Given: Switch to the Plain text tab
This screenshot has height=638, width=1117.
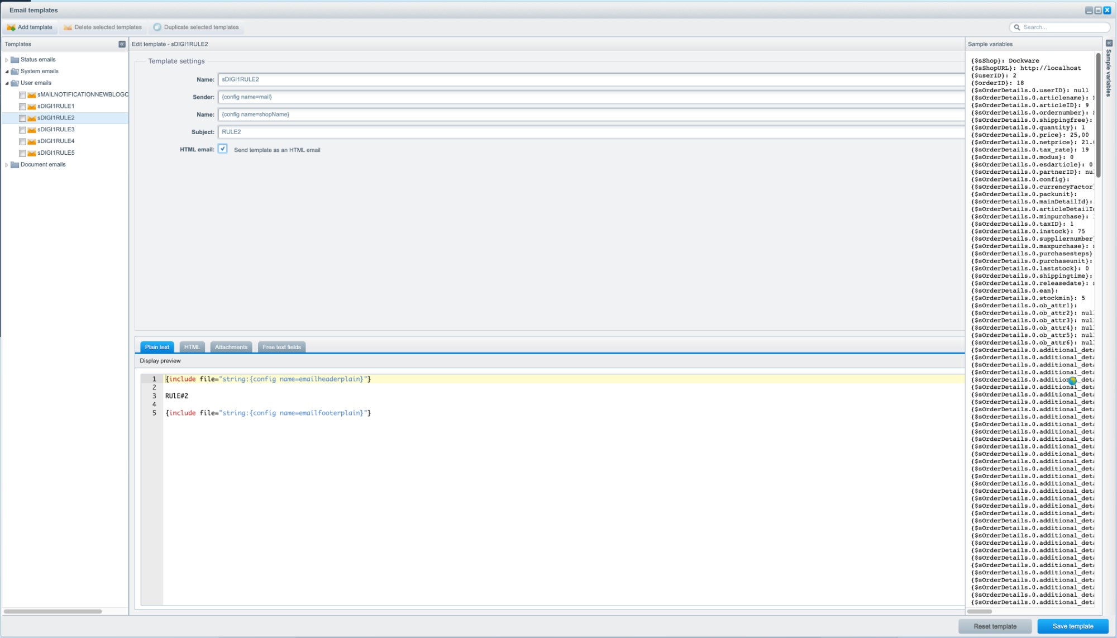Looking at the screenshot, I should [x=157, y=347].
